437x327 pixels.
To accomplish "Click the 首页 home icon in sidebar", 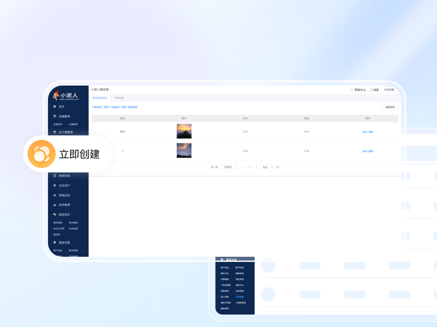I will pos(55,107).
